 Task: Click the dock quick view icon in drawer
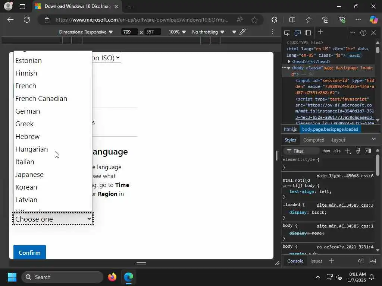[361, 261]
